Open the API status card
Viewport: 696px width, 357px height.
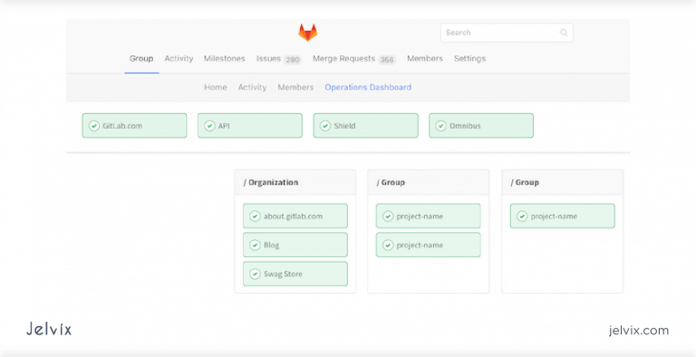tap(250, 126)
